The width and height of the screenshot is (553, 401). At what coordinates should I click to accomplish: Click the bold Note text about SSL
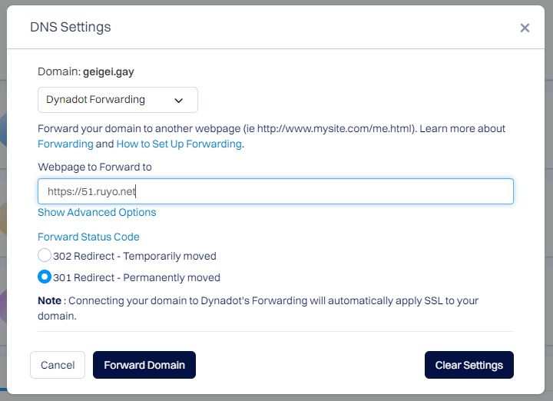[x=49, y=300]
